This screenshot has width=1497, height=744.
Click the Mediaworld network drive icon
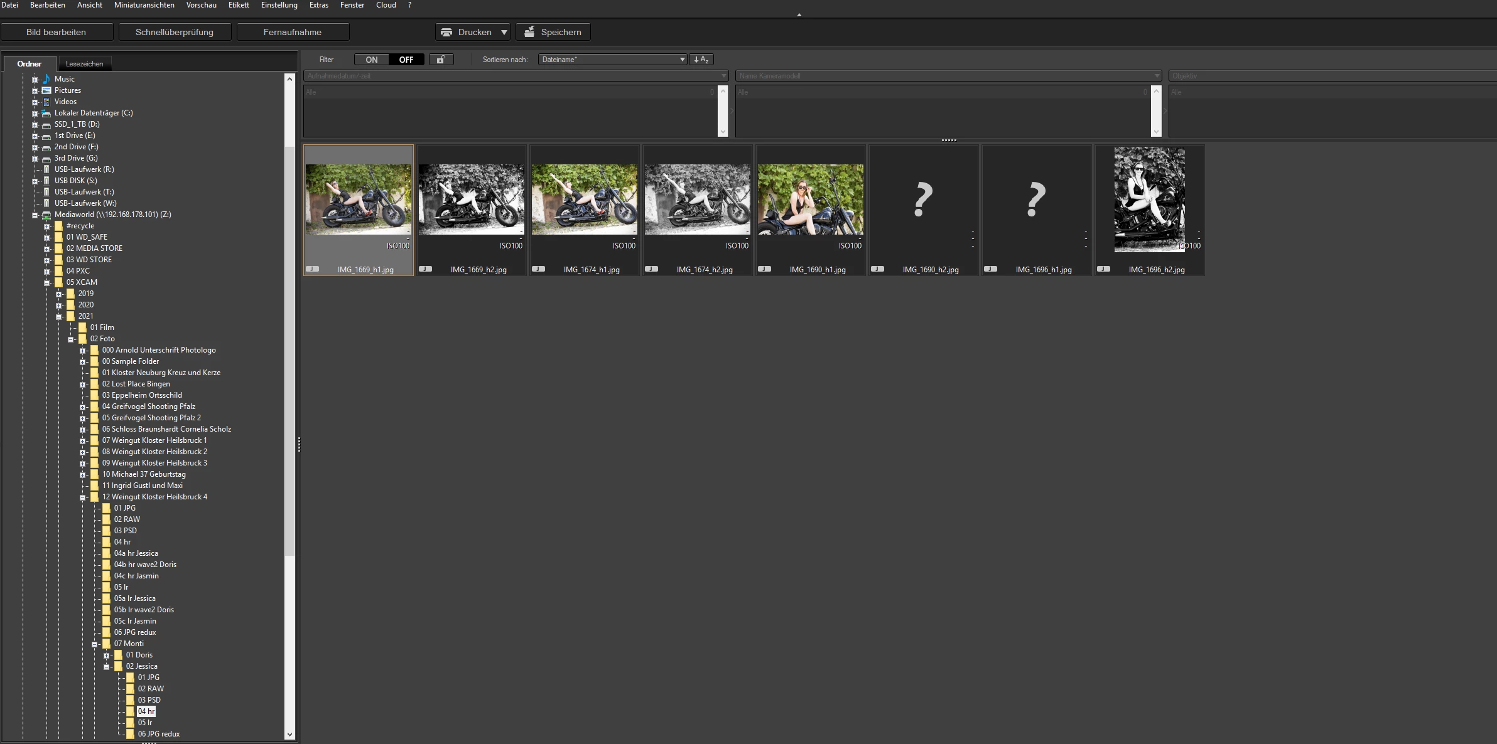46,215
